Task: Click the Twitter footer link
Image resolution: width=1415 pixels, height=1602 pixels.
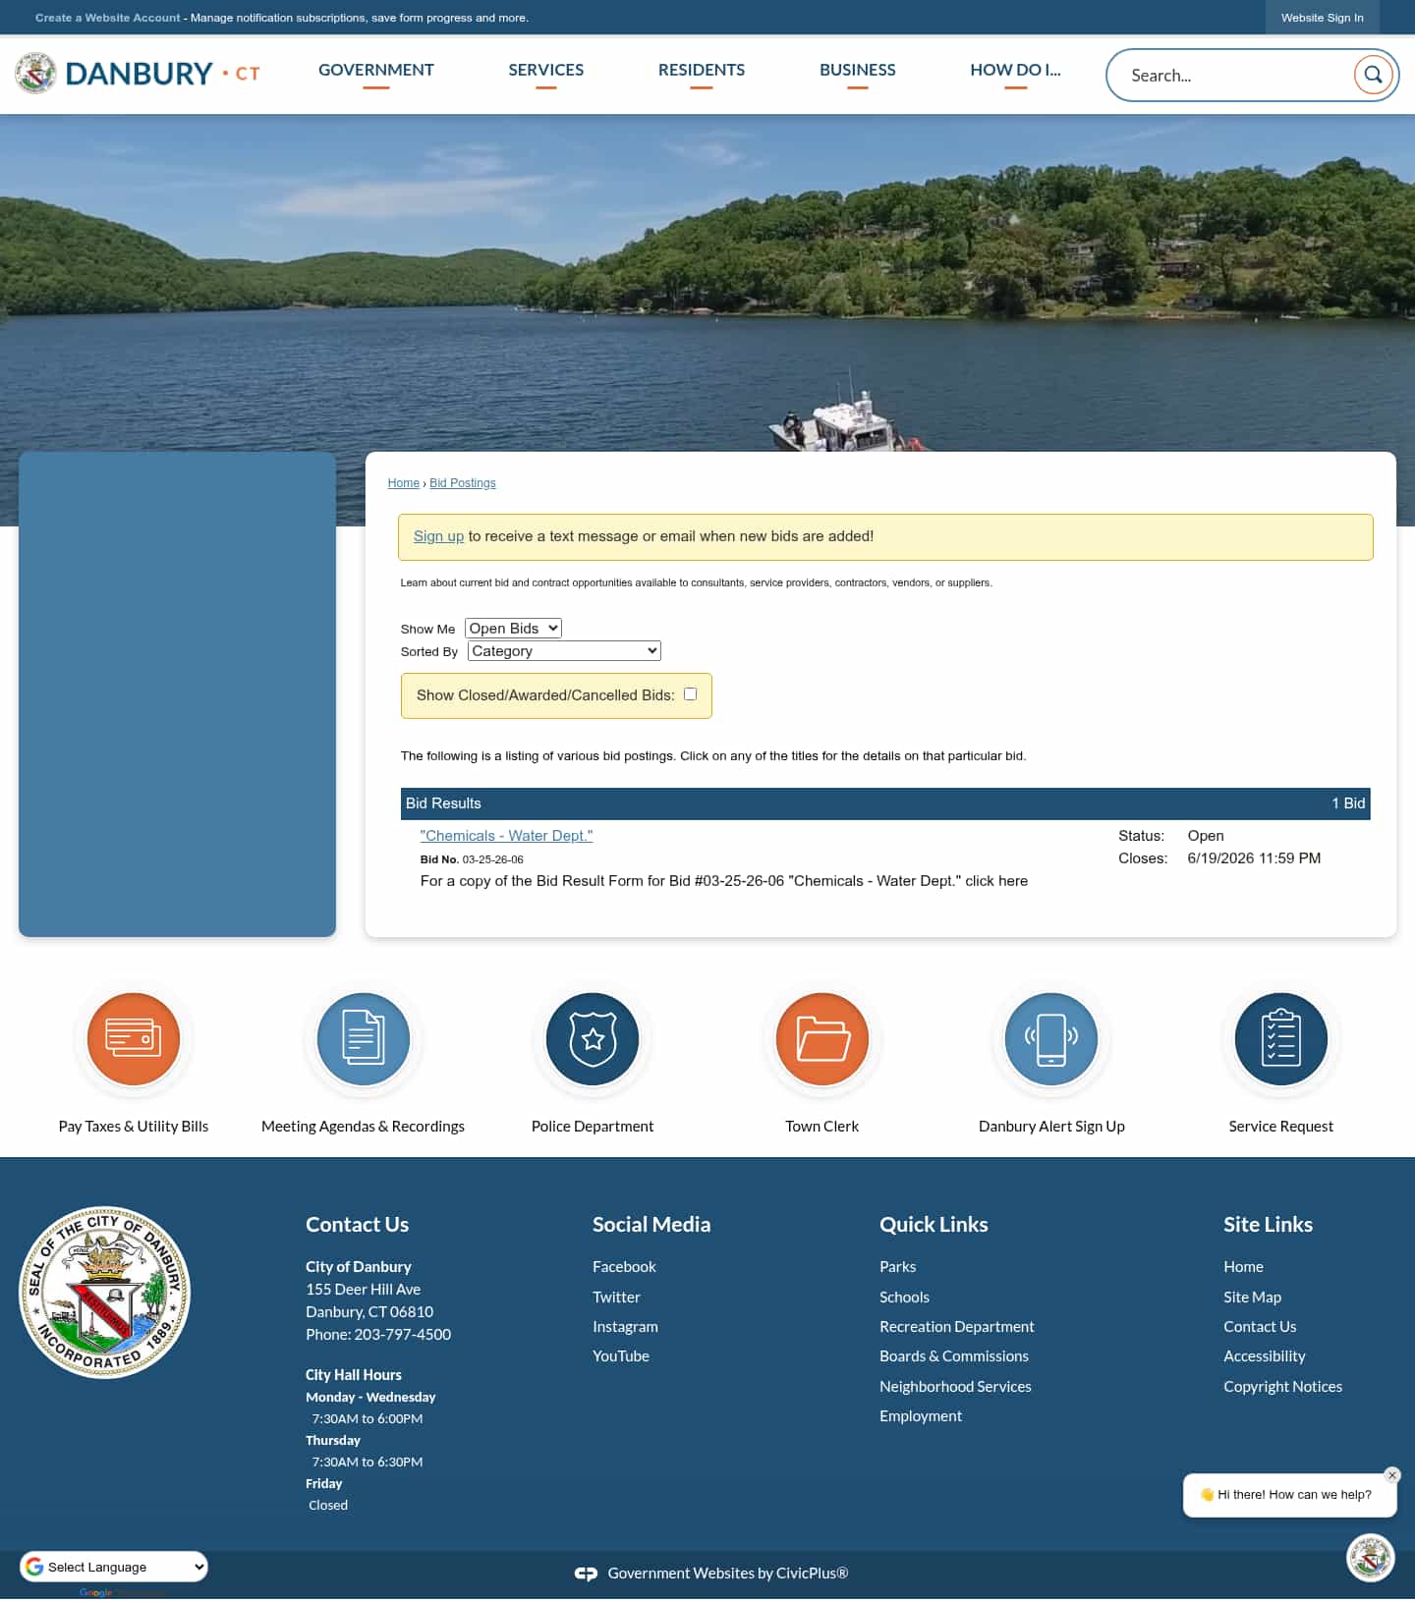Action: point(616,1298)
